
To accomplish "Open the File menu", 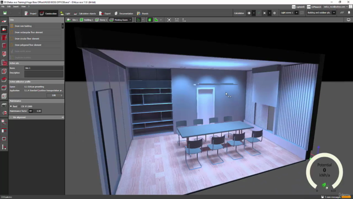I will tap(3, 7).
